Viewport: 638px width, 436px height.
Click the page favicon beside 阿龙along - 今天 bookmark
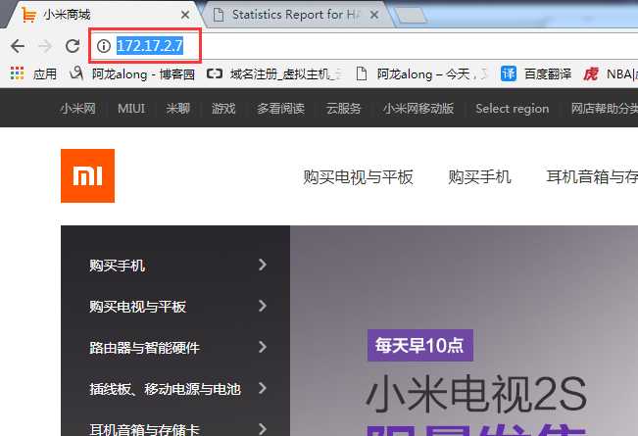pyautogui.click(x=362, y=73)
